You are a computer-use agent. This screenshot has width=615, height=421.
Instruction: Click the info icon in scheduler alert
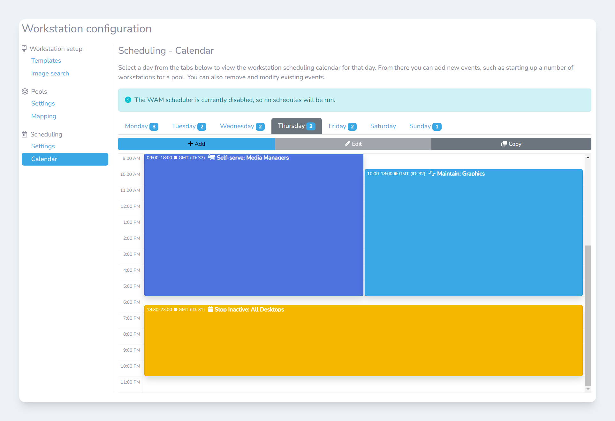[x=128, y=100]
